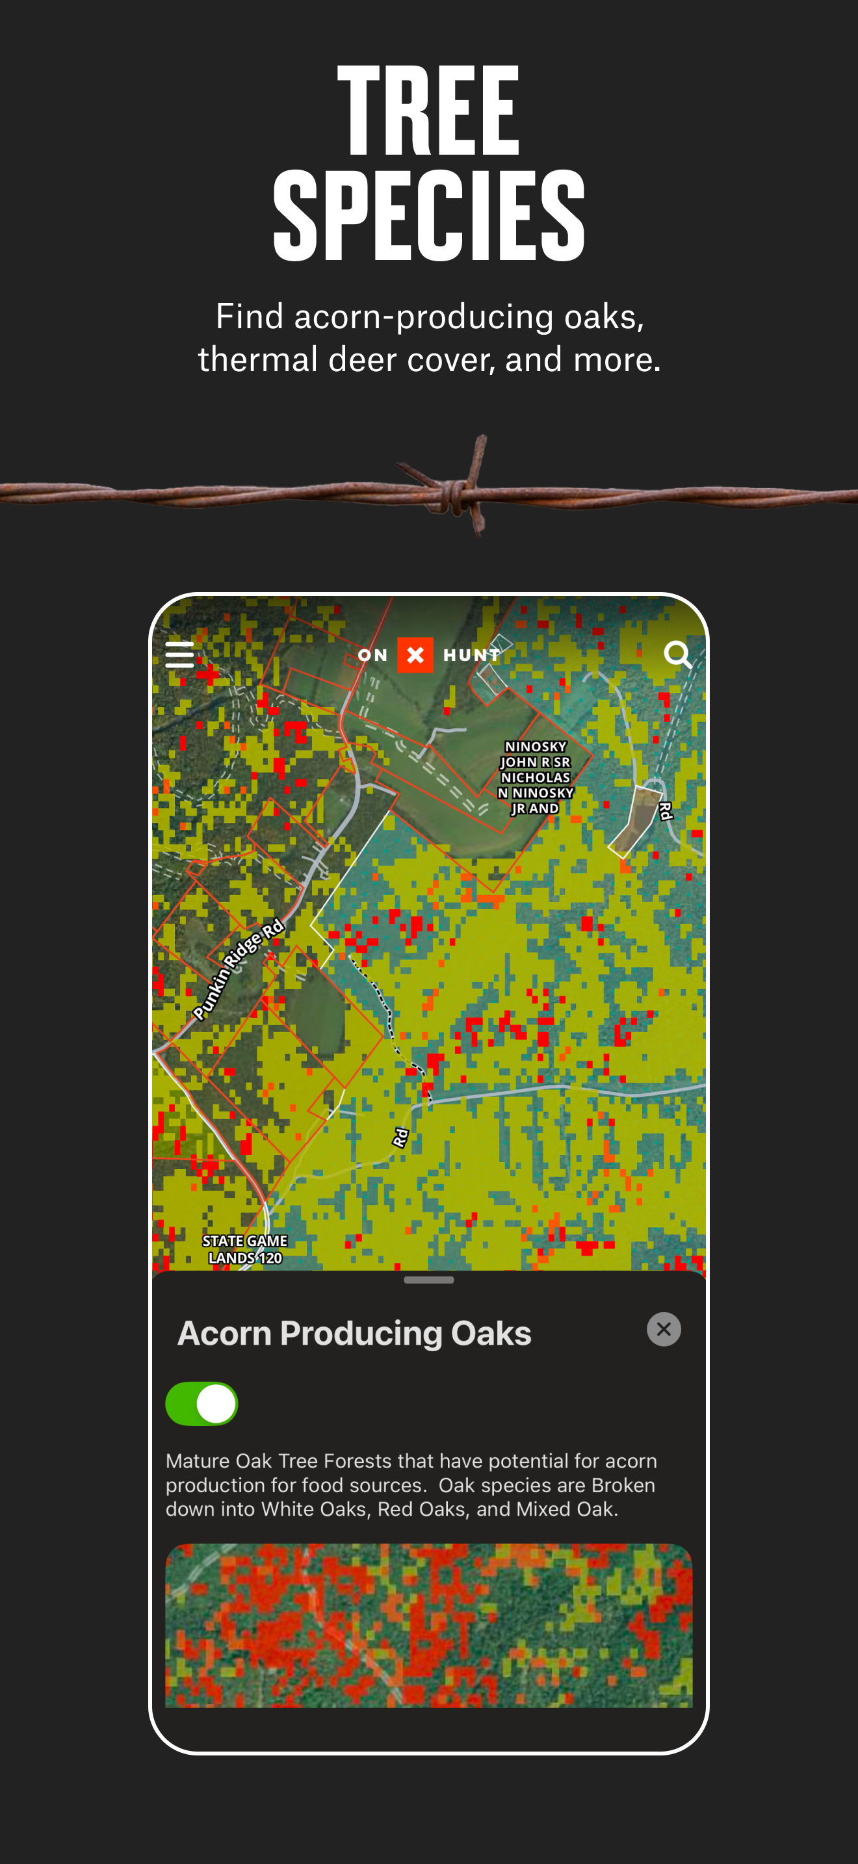Close the Acorn Producing Oaks panel
The width and height of the screenshot is (858, 1864).
click(x=664, y=1329)
